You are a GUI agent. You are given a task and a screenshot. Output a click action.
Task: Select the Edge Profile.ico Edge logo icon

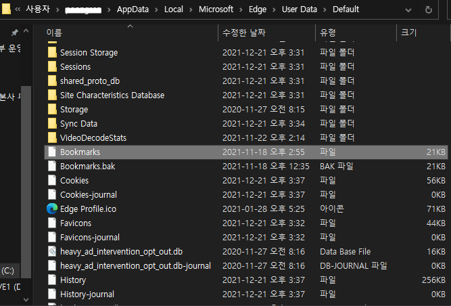click(52, 209)
